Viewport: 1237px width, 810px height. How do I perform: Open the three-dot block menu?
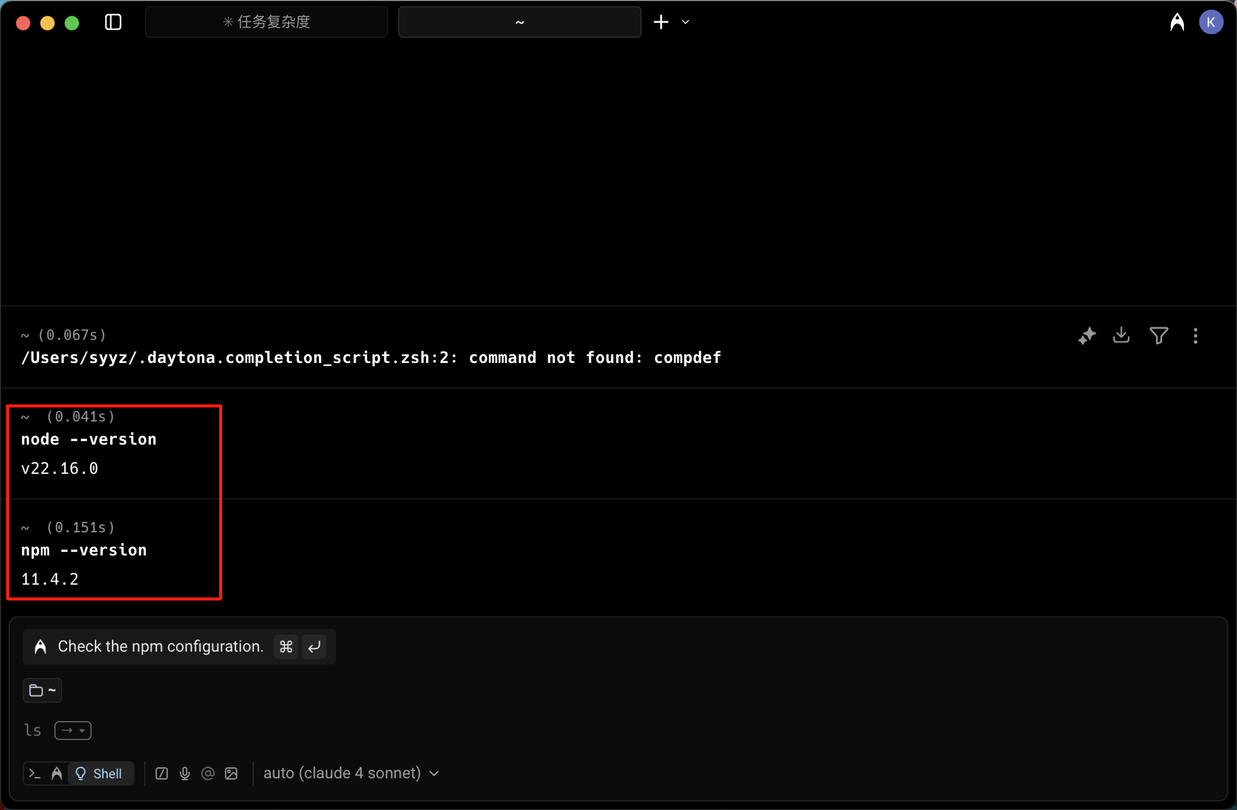(x=1195, y=336)
